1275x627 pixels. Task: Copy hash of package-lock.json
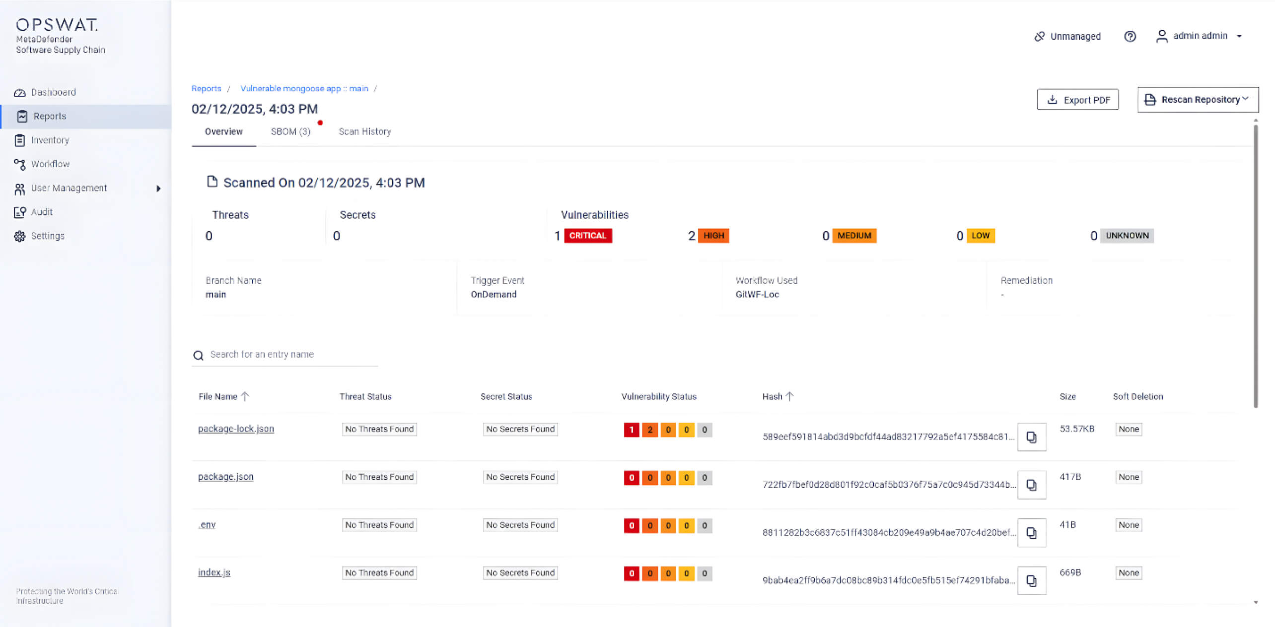pos(1031,437)
